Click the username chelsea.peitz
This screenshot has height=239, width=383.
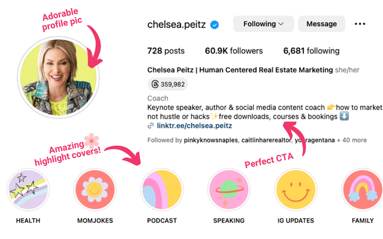(177, 24)
